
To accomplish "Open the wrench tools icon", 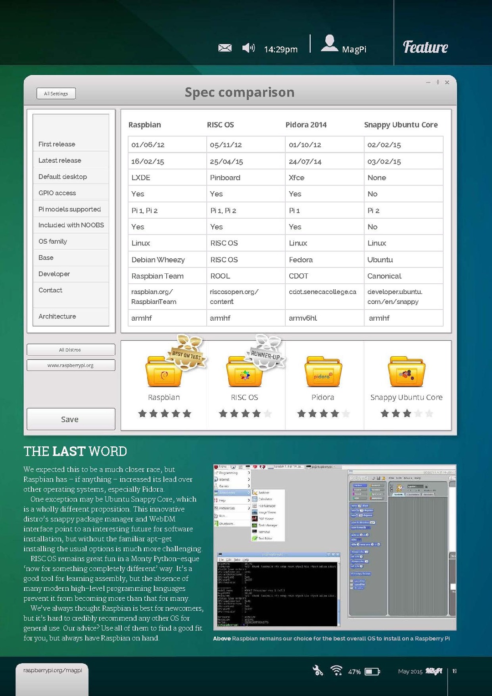I will [318, 670].
